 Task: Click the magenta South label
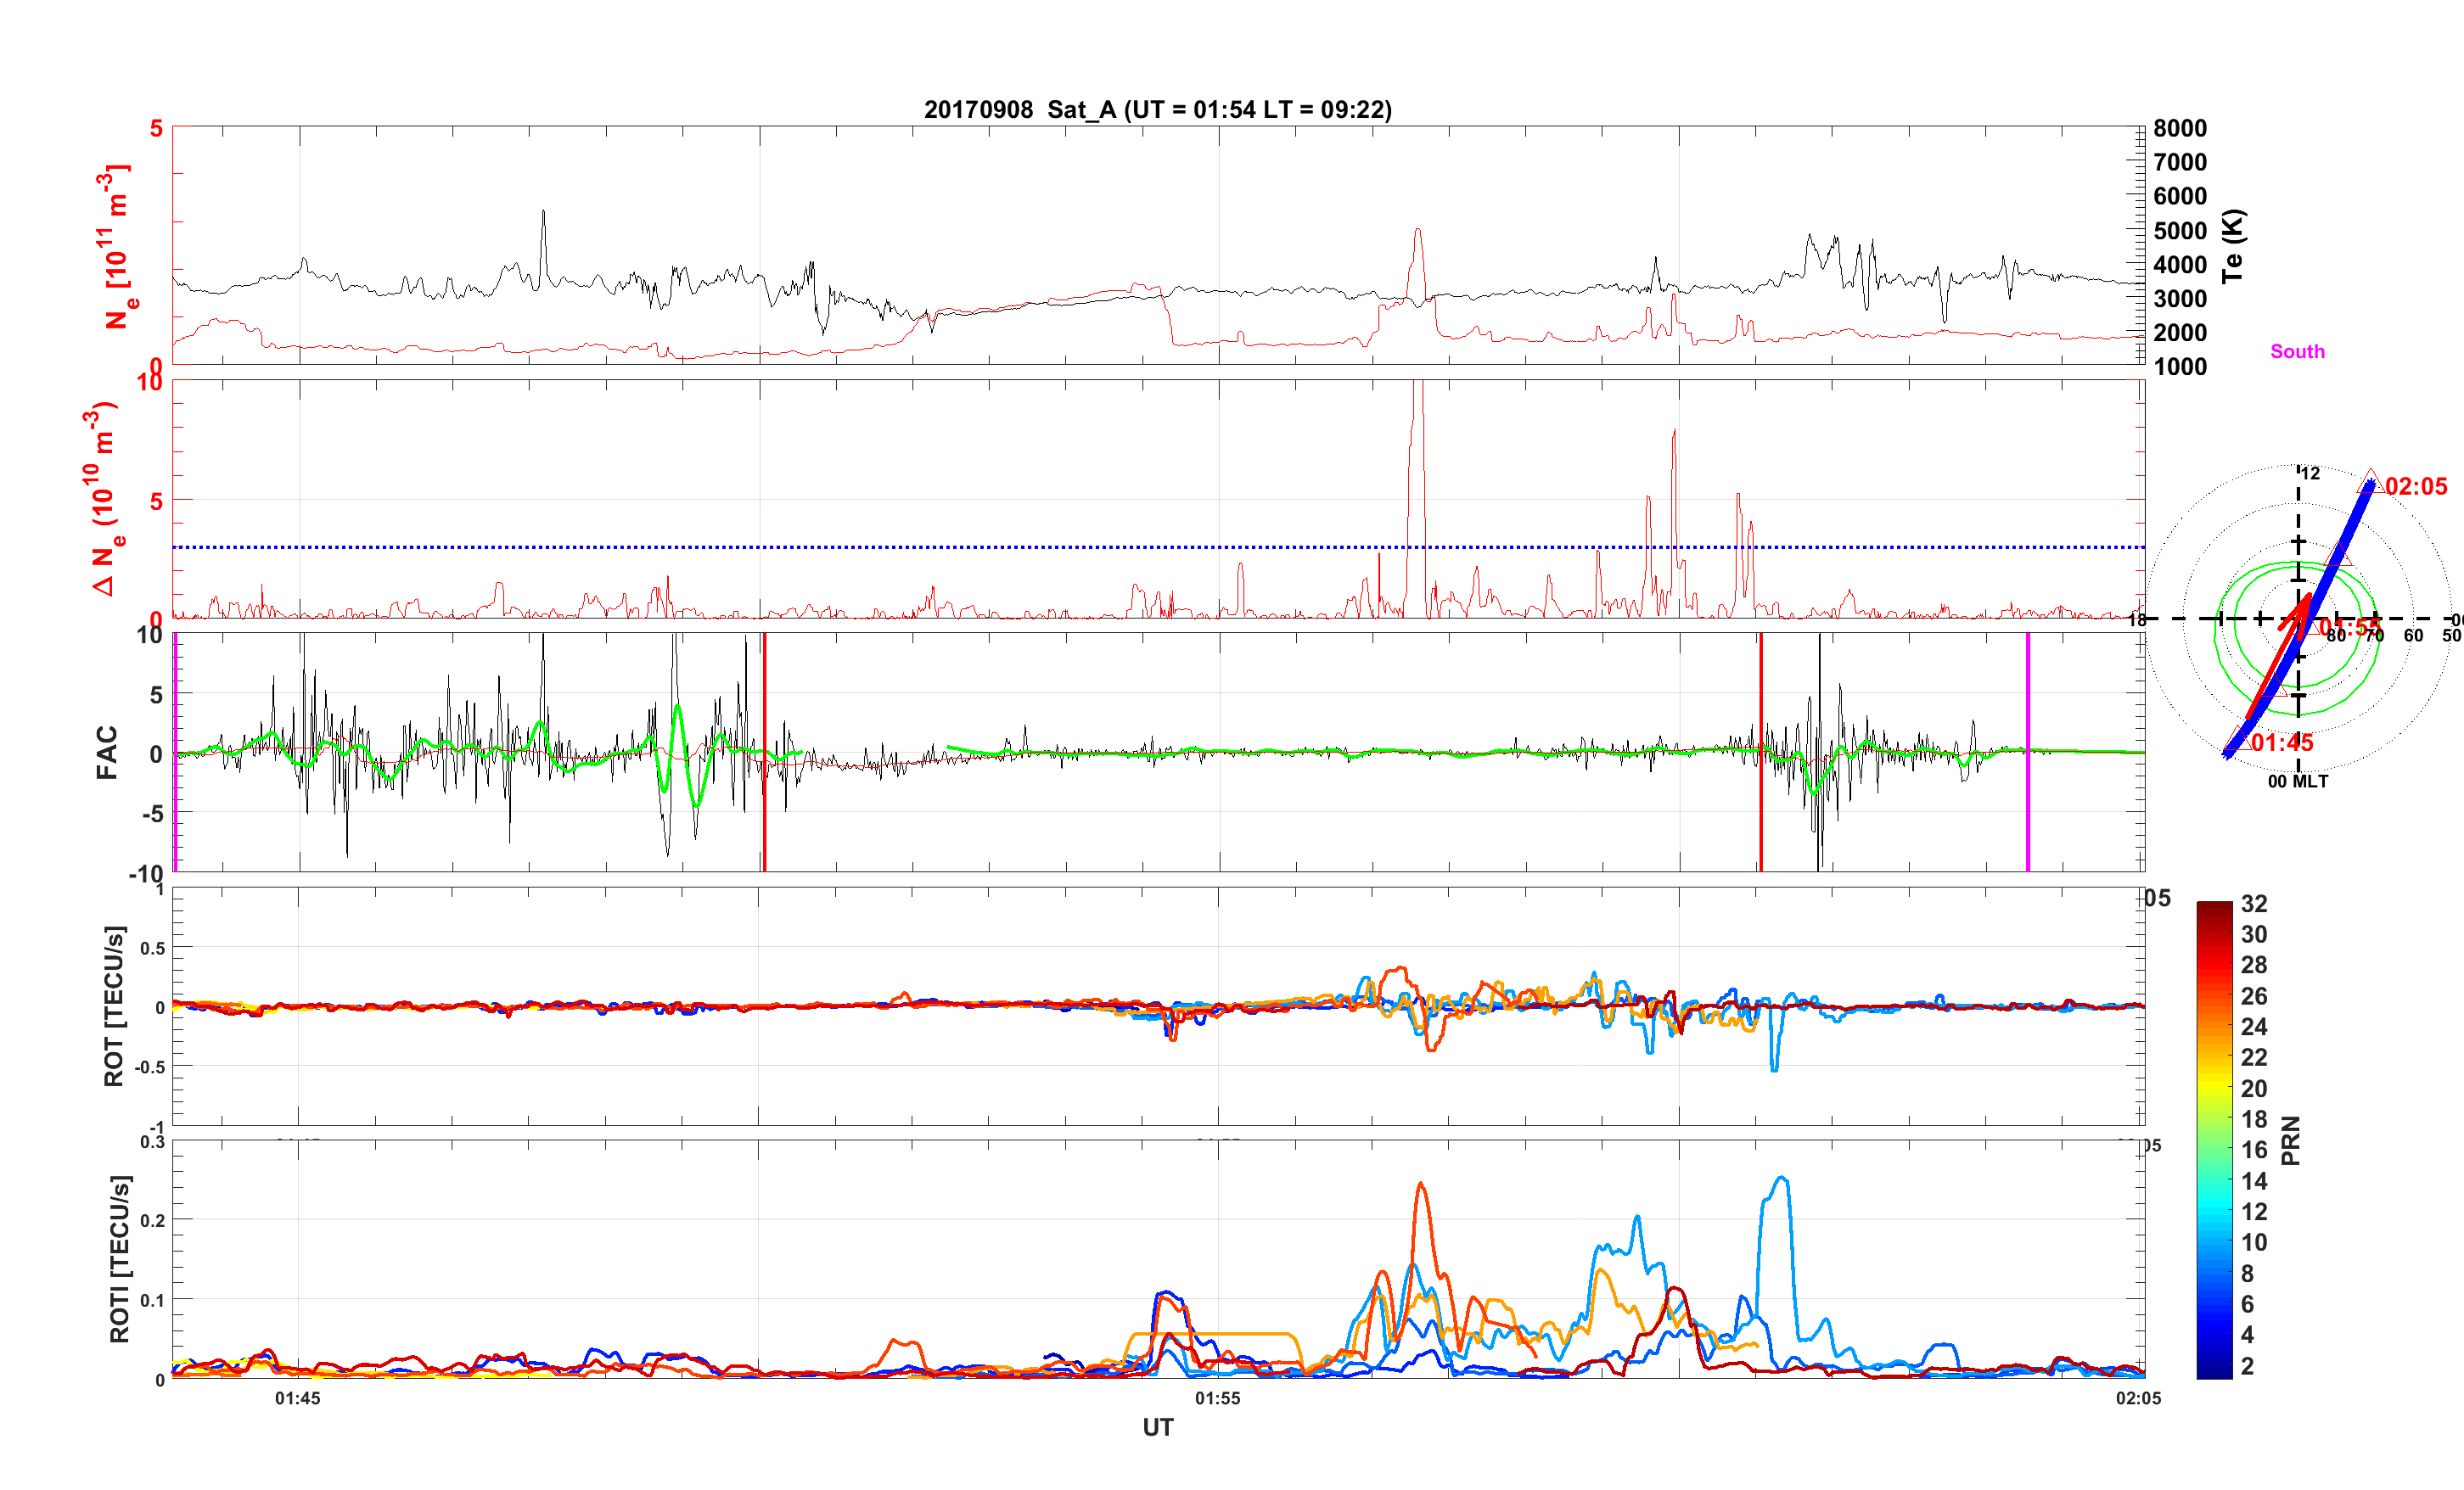2297,352
